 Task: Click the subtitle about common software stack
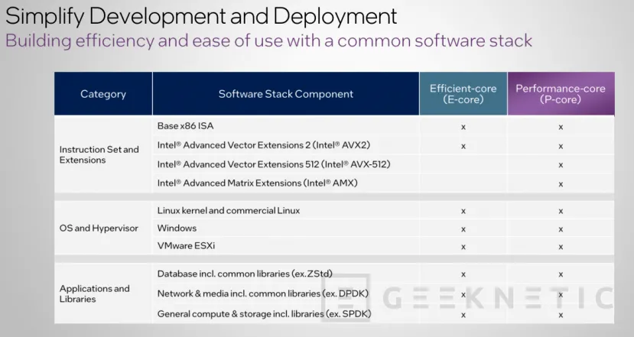[x=268, y=41]
